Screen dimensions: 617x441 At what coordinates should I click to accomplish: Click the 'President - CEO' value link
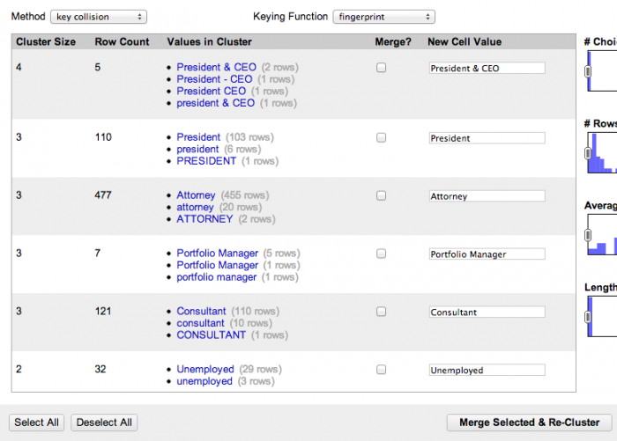(x=214, y=79)
